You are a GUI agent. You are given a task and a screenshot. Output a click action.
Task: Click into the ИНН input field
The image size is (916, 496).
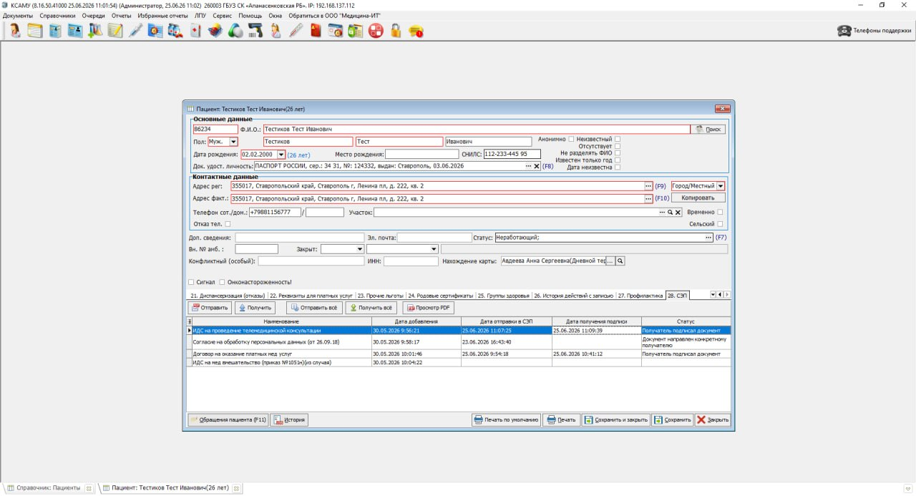[411, 261]
